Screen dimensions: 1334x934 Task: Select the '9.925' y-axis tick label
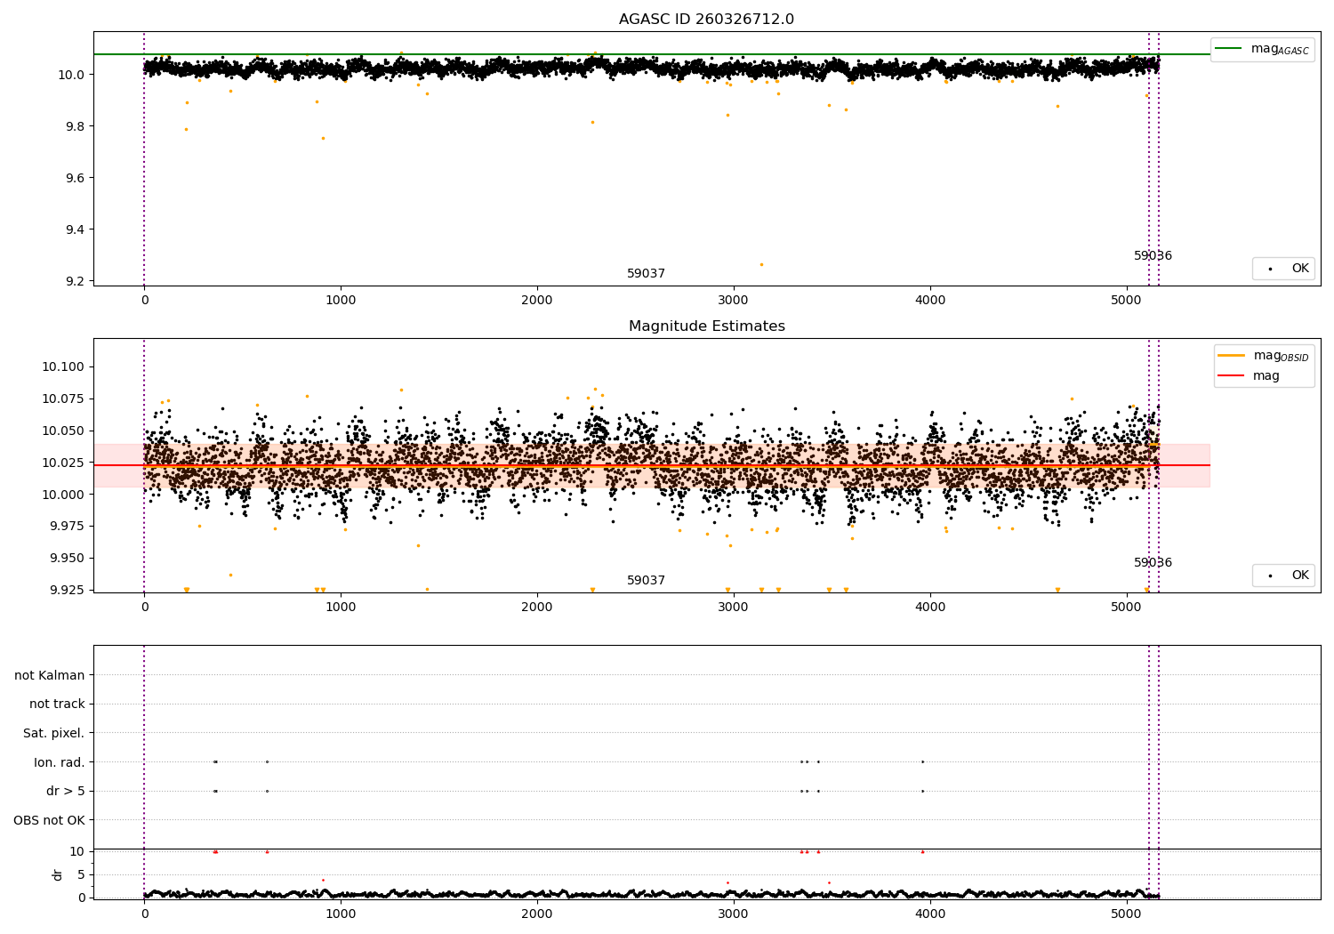(x=68, y=590)
